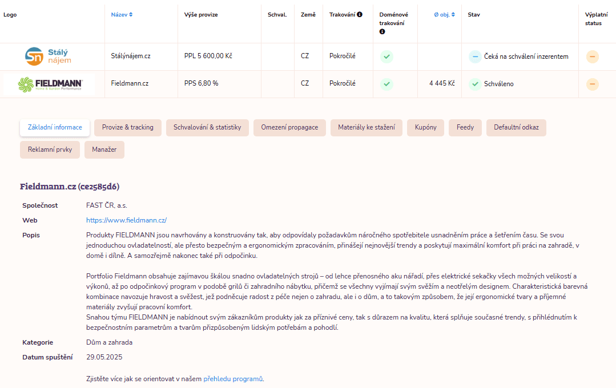Go to Materiály ke stažení tab
616x388 pixels.
click(367, 128)
